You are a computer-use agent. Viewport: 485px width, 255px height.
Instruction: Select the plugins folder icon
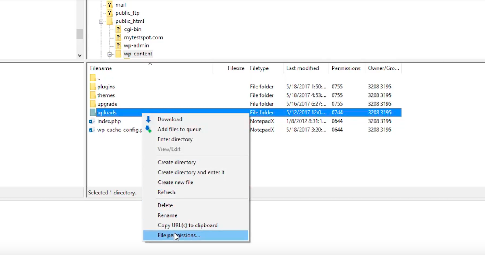tap(93, 87)
